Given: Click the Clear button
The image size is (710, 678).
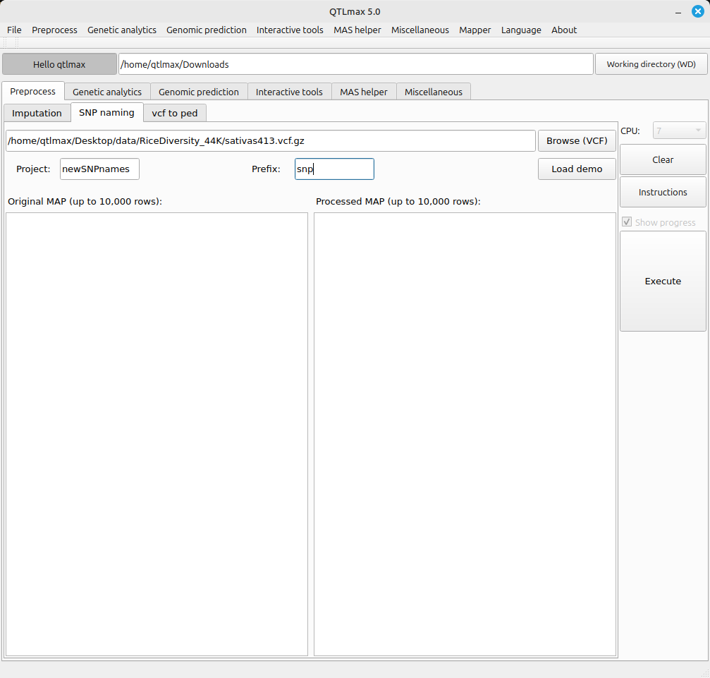Looking at the screenshot, I should point(663,159).
